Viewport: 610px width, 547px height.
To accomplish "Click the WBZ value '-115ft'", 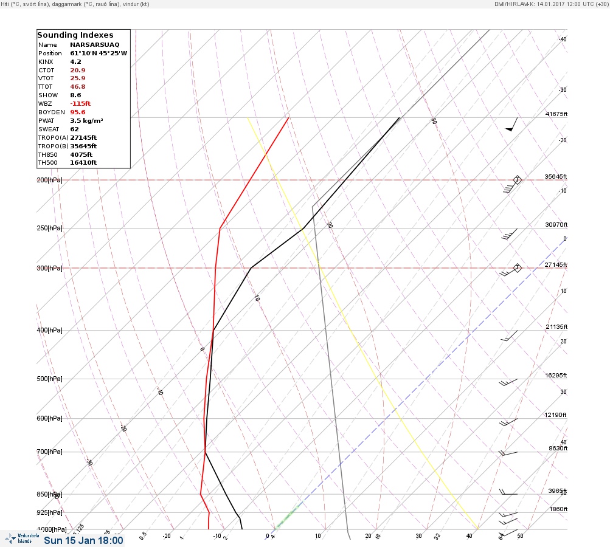I will click(80, 104).
